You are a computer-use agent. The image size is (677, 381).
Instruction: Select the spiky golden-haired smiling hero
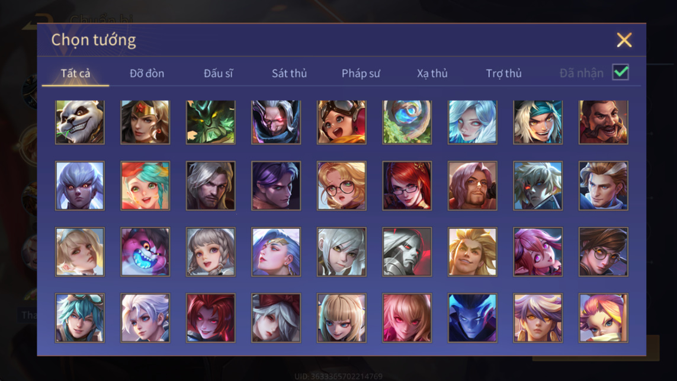[472, 252]
